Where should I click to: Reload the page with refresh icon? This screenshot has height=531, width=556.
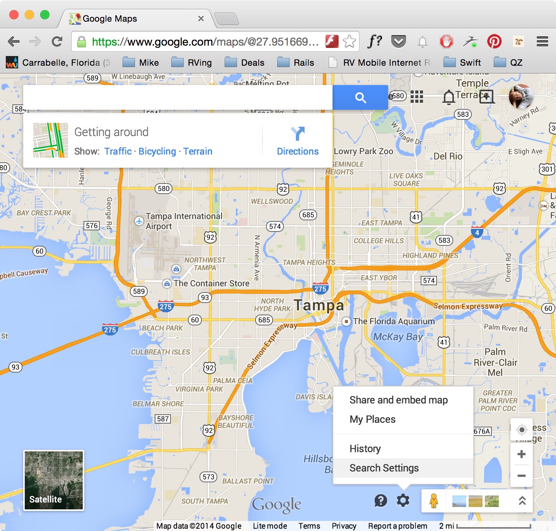[x=57, y=41]
